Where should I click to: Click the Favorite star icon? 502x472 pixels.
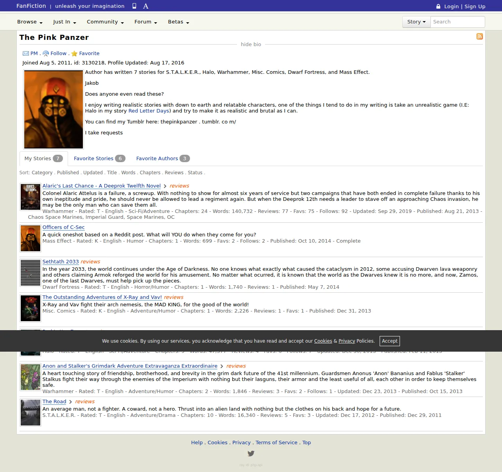(x=74, y=54)
